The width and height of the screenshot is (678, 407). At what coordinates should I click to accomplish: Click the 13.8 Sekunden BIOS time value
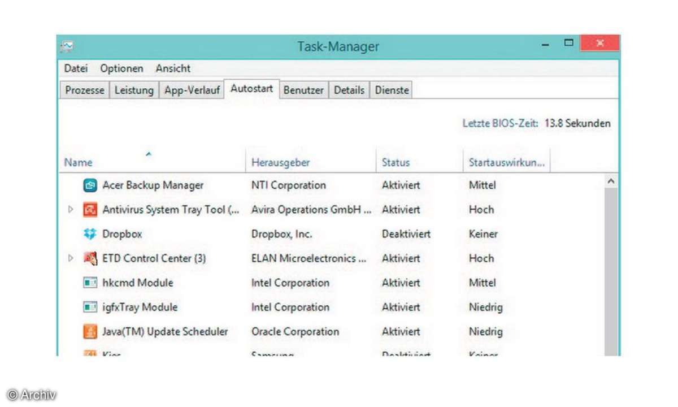click(x=577, y=123)
